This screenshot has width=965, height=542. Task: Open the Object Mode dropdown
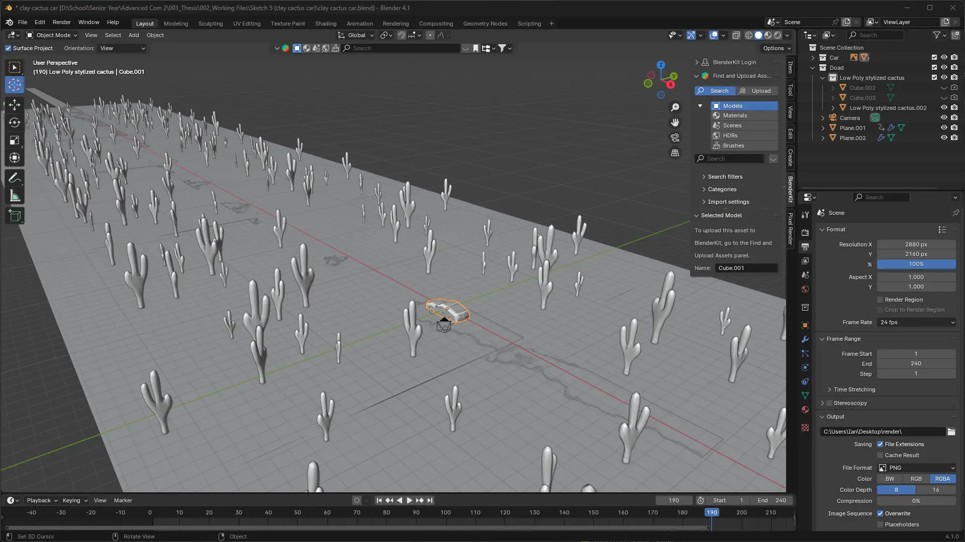pos(52,35)
